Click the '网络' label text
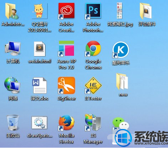The width and height of the screenshot is (168, 148). point(13,98)
